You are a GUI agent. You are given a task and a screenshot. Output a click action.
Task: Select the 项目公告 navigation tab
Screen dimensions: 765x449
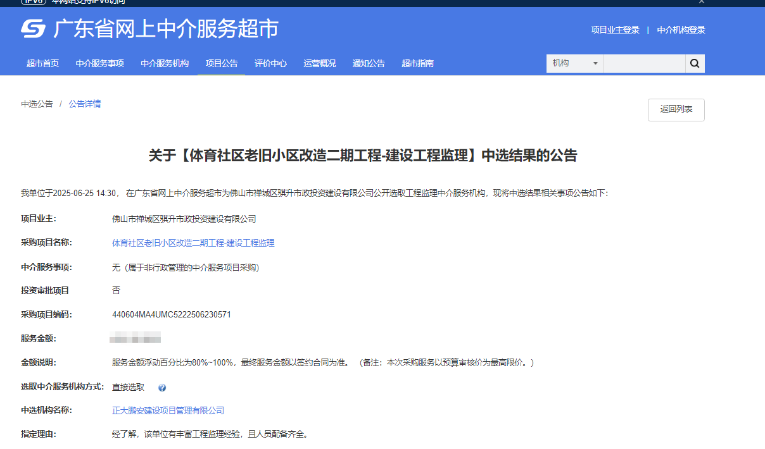click(x=222, y=63)
